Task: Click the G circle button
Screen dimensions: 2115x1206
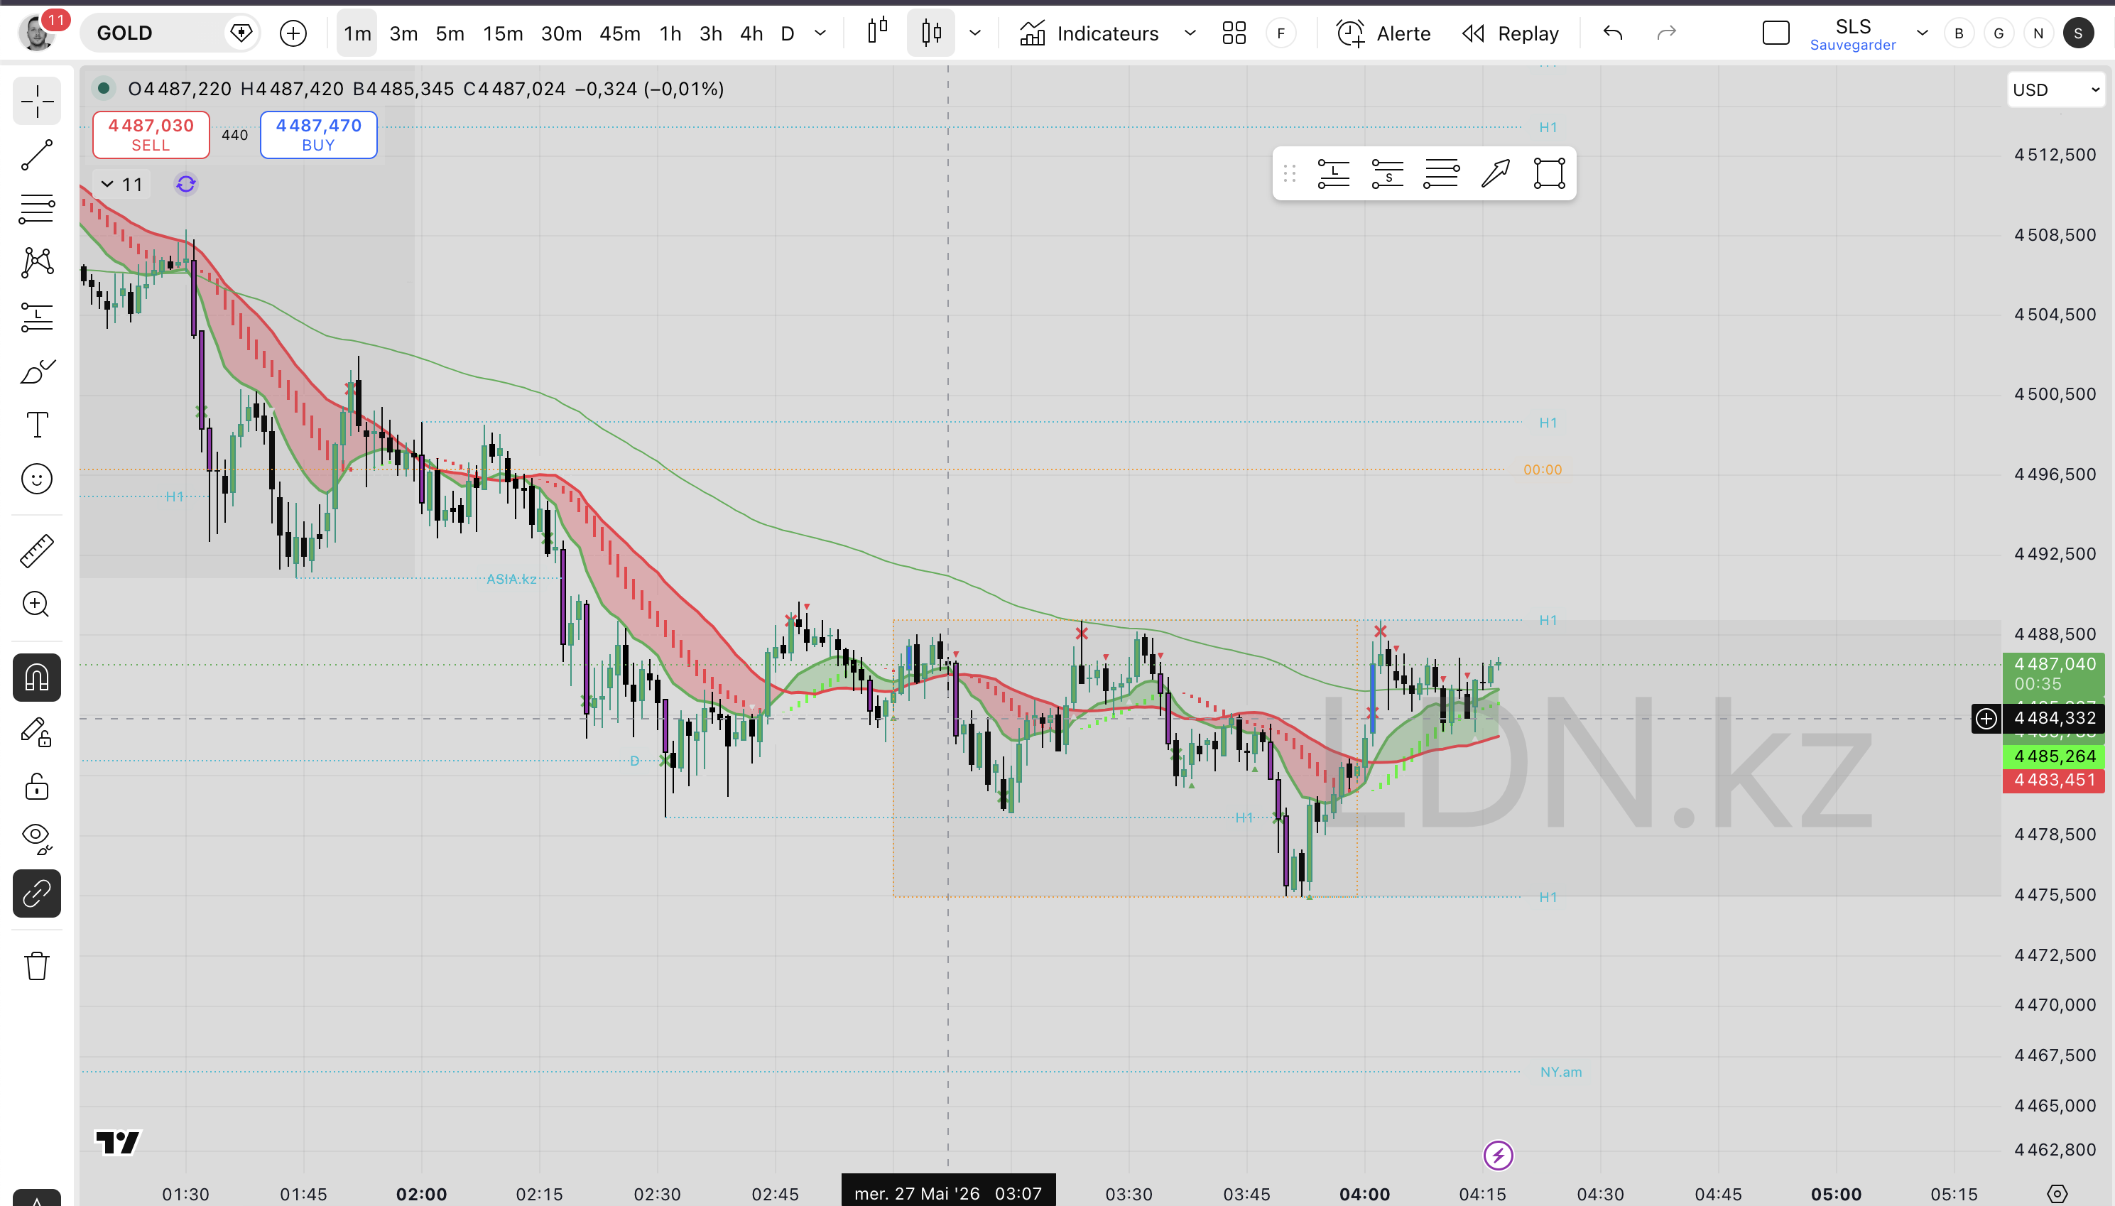Action: 1999,33
